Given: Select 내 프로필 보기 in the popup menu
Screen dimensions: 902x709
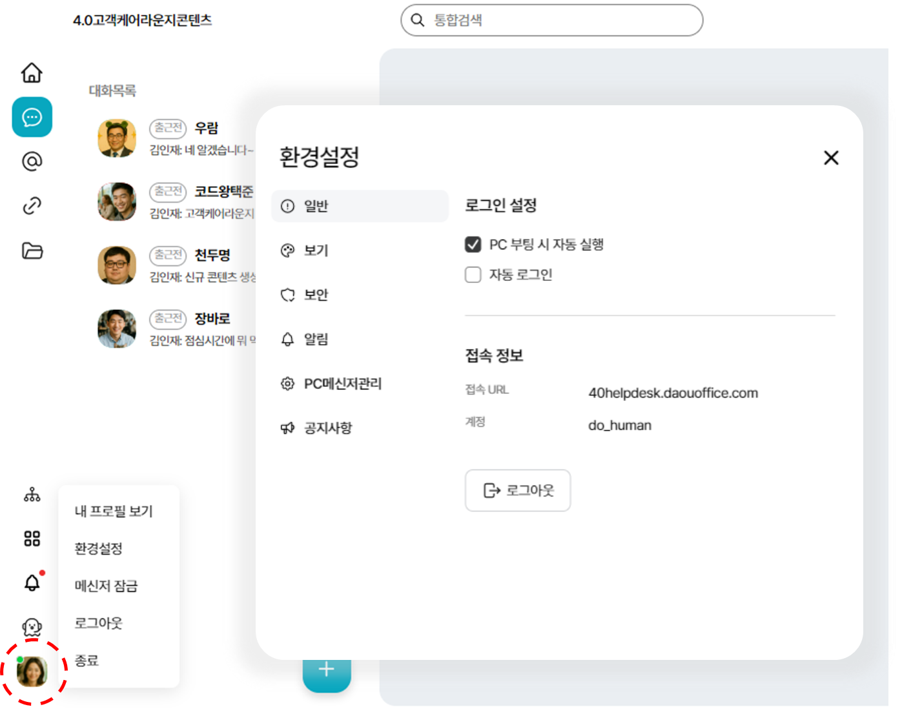Looking at the screenshot, I should (x=114, y=511).
